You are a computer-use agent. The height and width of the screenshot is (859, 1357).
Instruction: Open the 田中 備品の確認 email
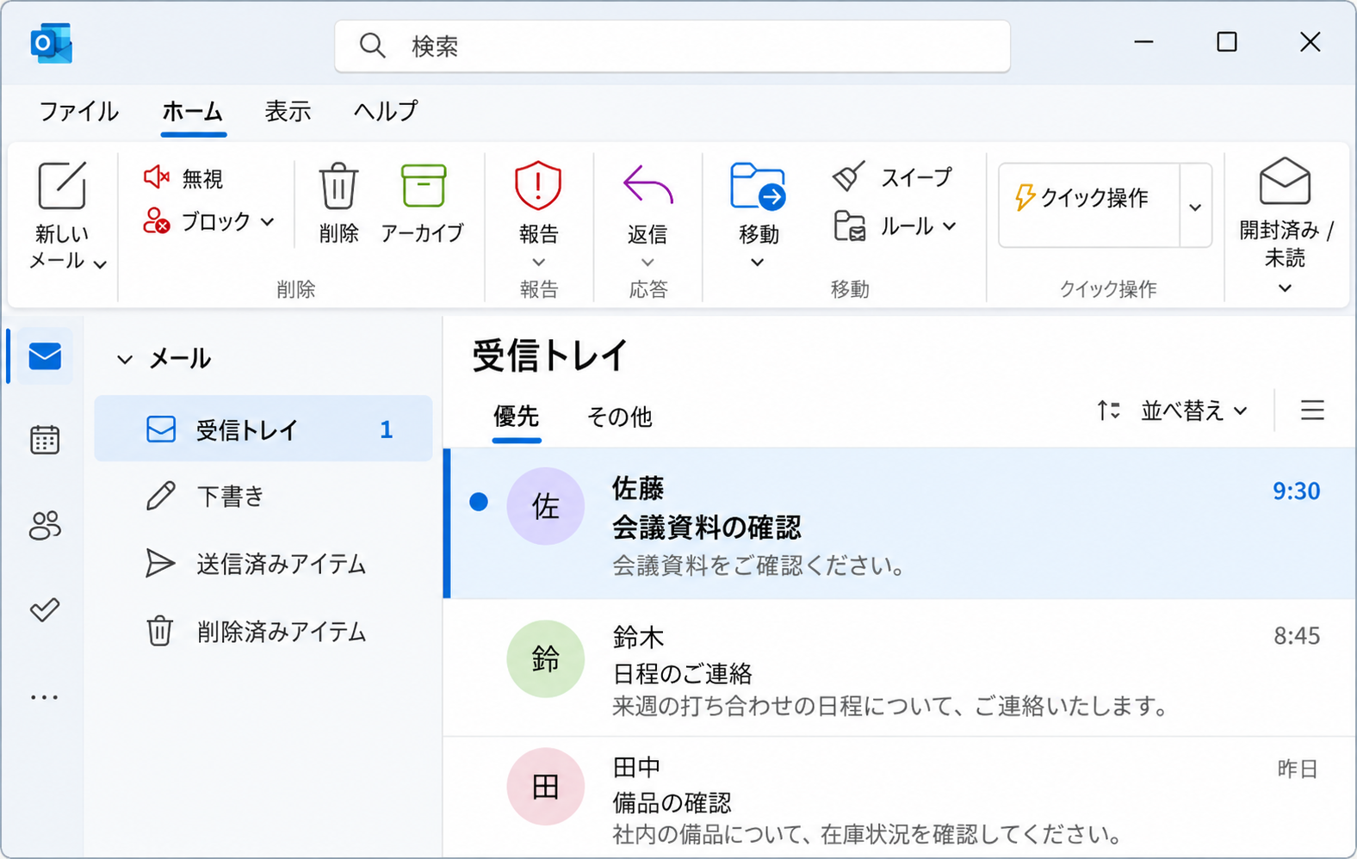(x=900, y=798)
